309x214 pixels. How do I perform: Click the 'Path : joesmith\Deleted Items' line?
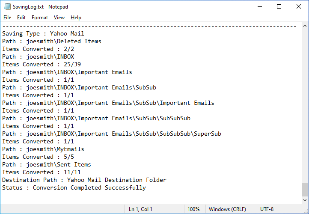pos(52,41)
